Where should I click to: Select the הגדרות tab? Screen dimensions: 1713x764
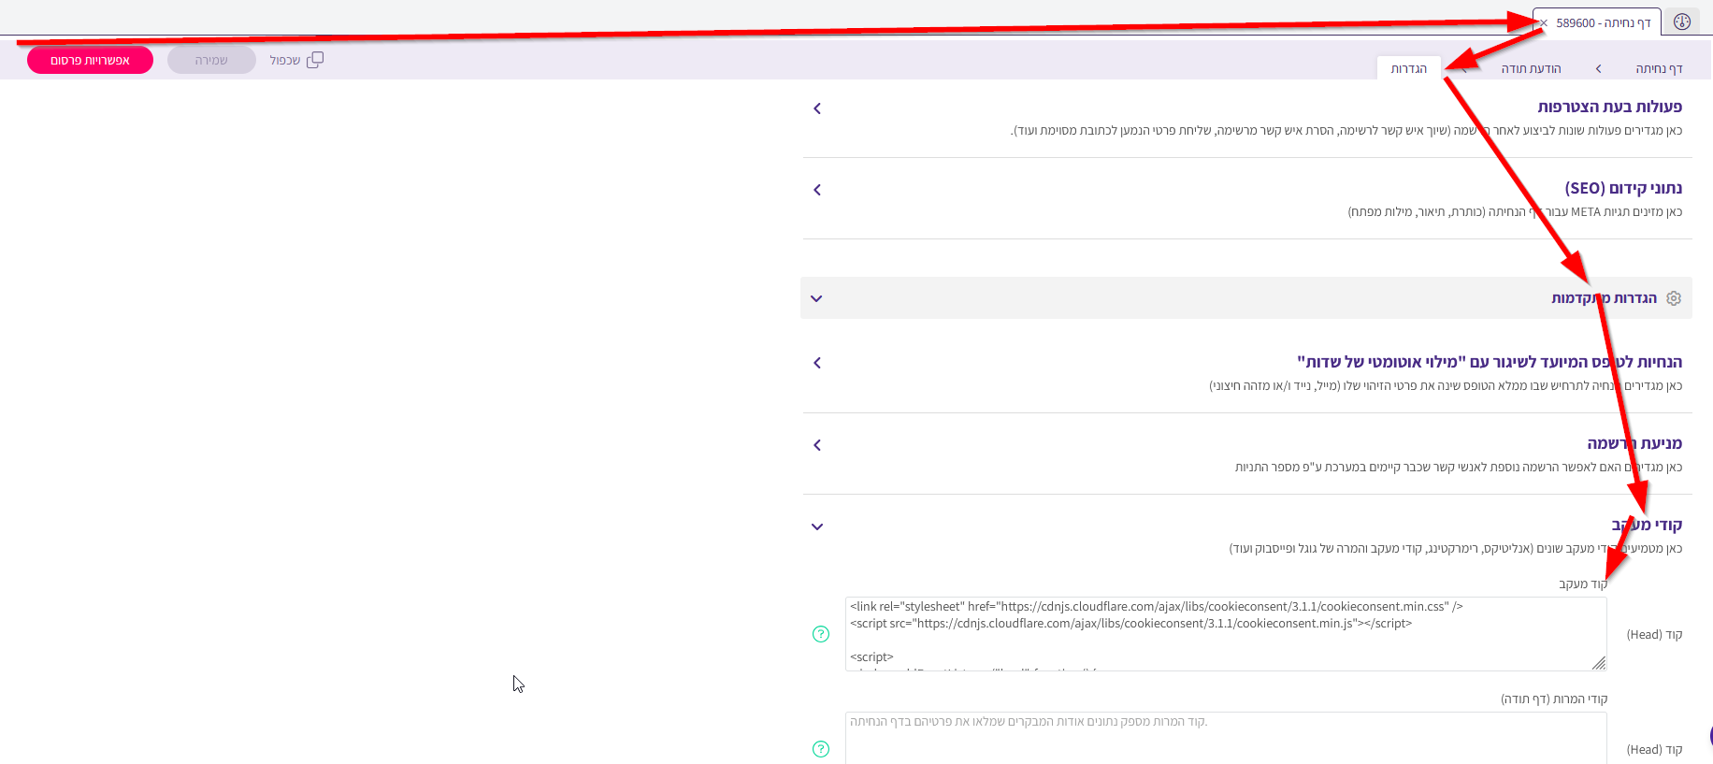[x=1408, y=68]
